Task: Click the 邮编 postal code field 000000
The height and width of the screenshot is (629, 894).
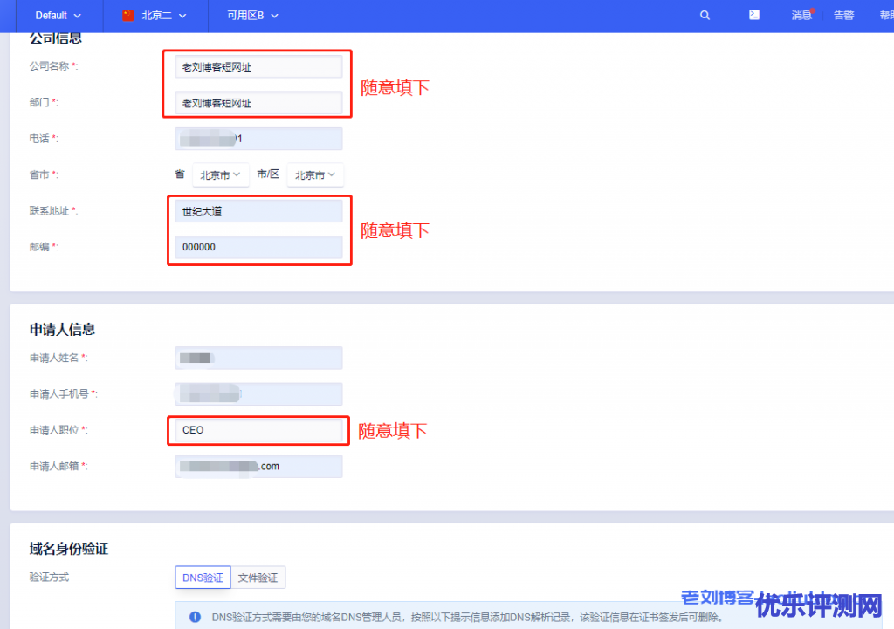Action: [x=258, y=247]
